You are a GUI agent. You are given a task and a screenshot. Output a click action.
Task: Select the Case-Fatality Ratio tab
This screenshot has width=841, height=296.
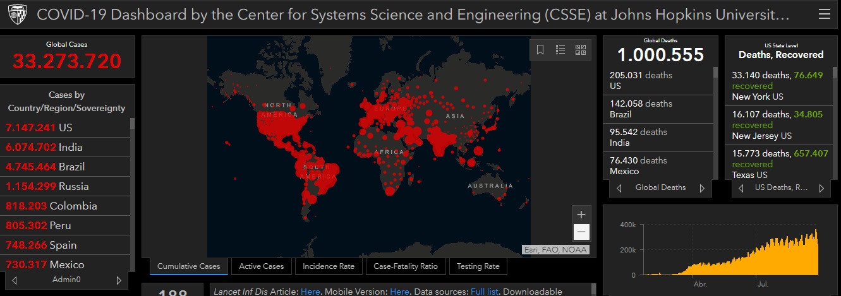pyautogui.click(x=406, y=266)
